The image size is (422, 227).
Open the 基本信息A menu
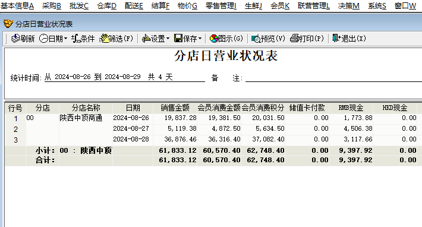[17, 6]
